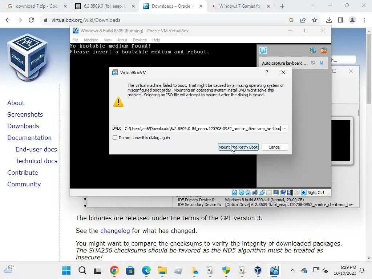
Task: Click the sort notifications icon
Action: [x=313, y=50]
